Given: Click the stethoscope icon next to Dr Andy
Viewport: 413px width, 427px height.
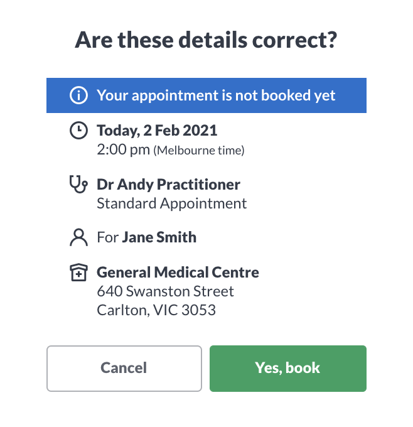Looking at the screenshot, I should (78, 185).
